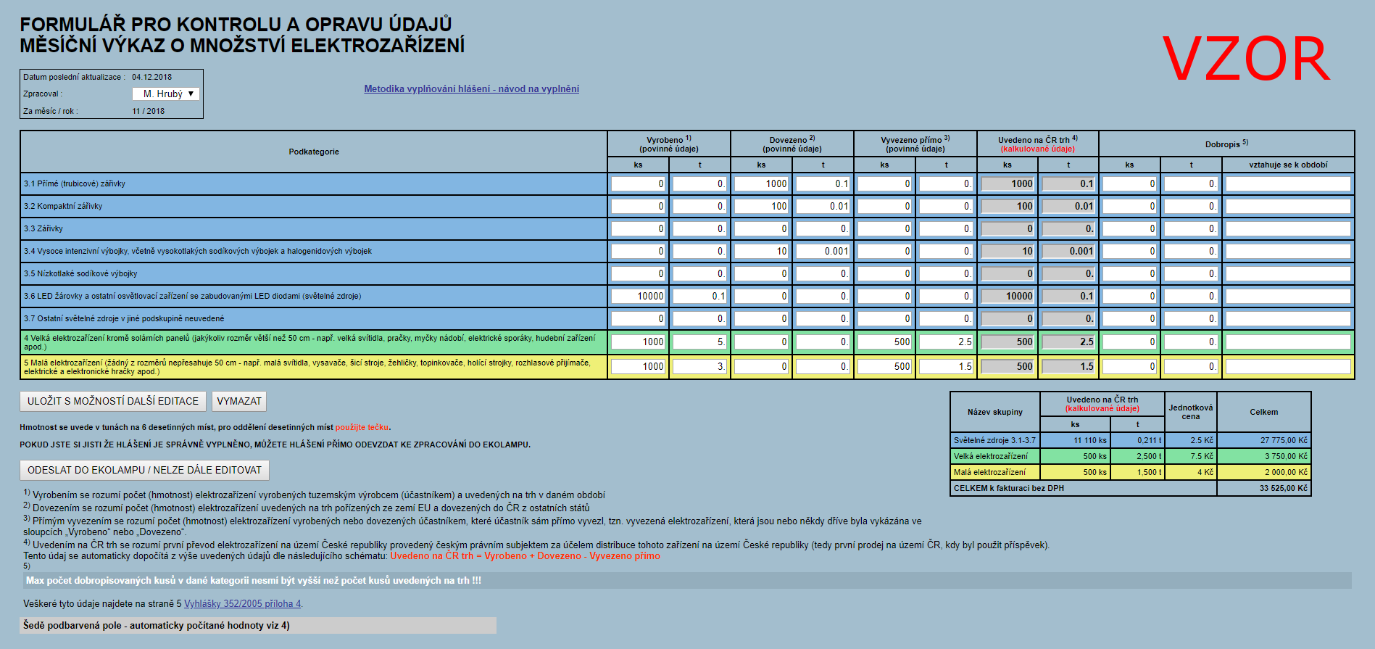Click Vyvezeno ks field for 5 Malá elektrozařízení
1375x649 pixels.
pos(884,367)
